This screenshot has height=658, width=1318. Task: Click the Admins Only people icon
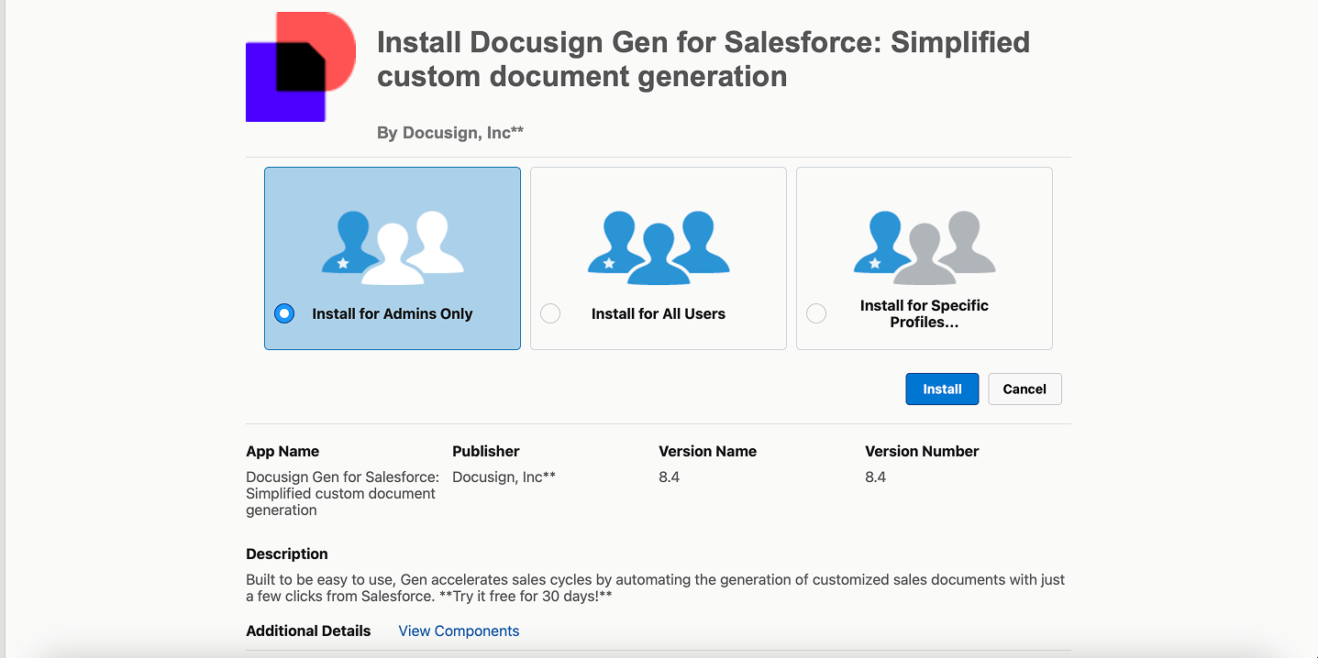tap(393, 248)
